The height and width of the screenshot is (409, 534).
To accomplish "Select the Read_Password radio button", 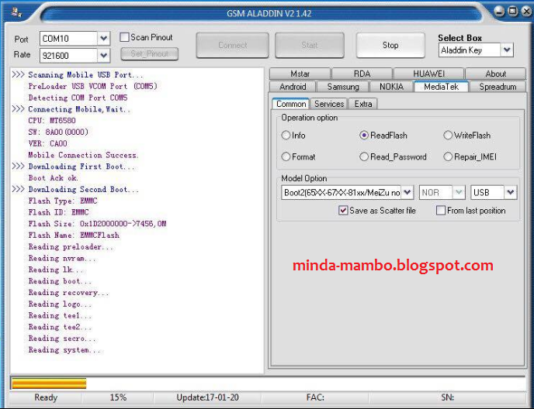I will pos(364,156).
